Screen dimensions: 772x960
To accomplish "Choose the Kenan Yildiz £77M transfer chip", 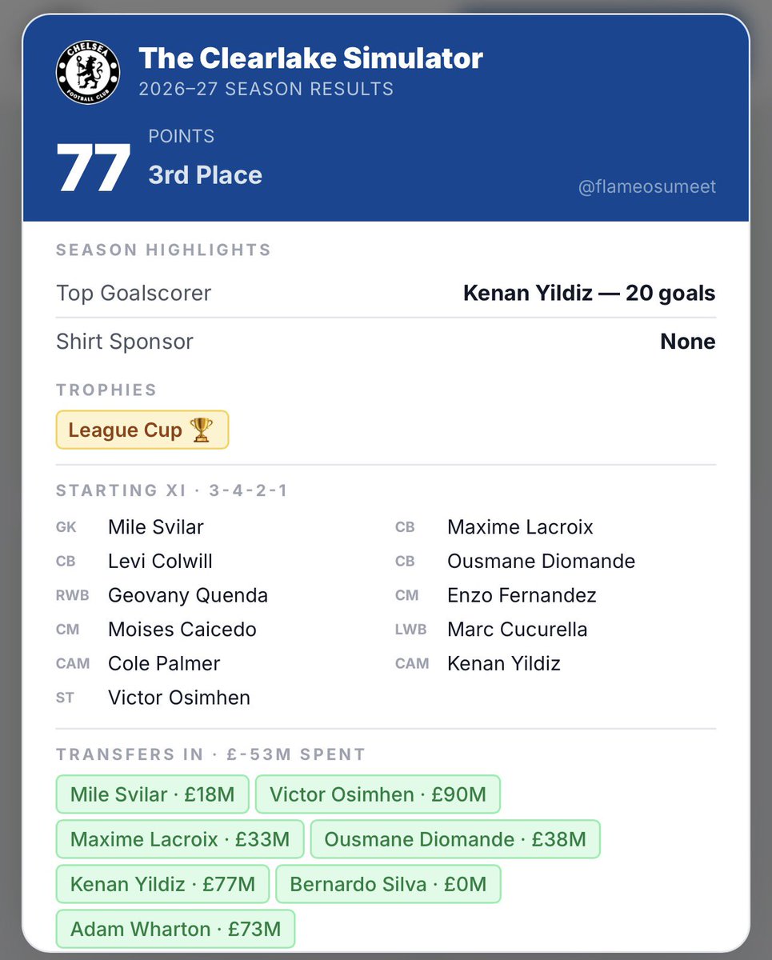I will click(162, 884).
